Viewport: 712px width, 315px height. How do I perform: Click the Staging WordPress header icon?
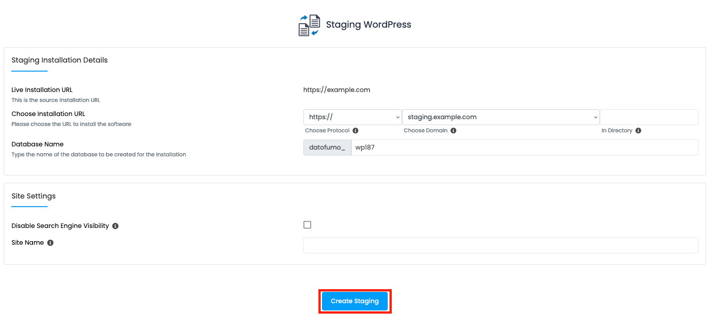click(x=309, y=25)
